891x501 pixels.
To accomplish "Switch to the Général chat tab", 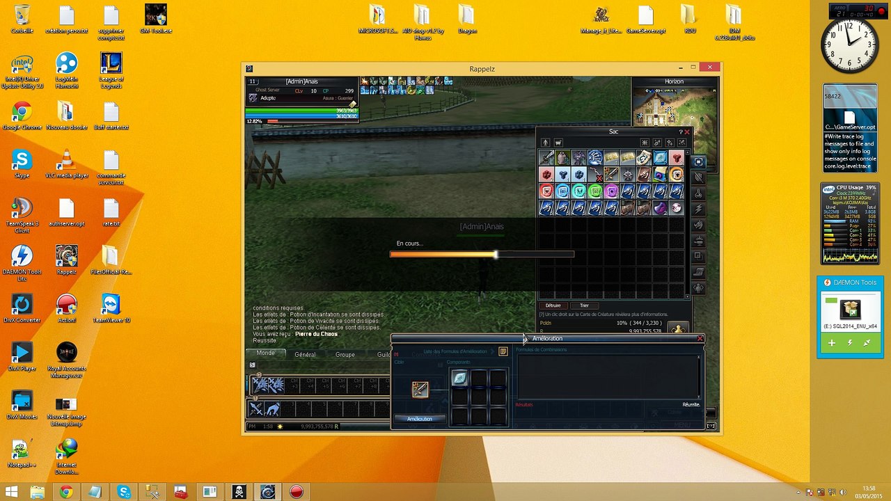I will [x=305, y=354].
